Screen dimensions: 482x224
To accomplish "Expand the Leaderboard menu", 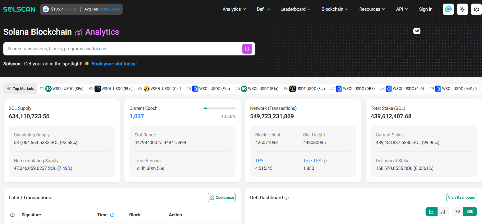I will [296, 9].
